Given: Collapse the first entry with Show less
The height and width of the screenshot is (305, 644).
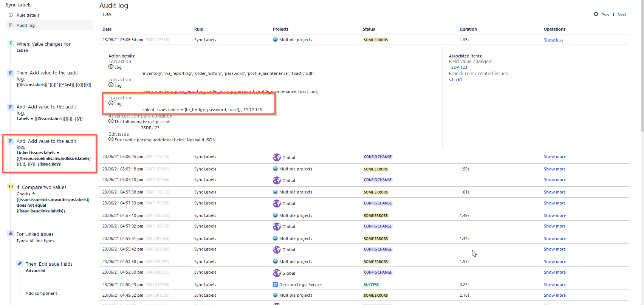Looking at the screenshot, I should pos(553,40).
